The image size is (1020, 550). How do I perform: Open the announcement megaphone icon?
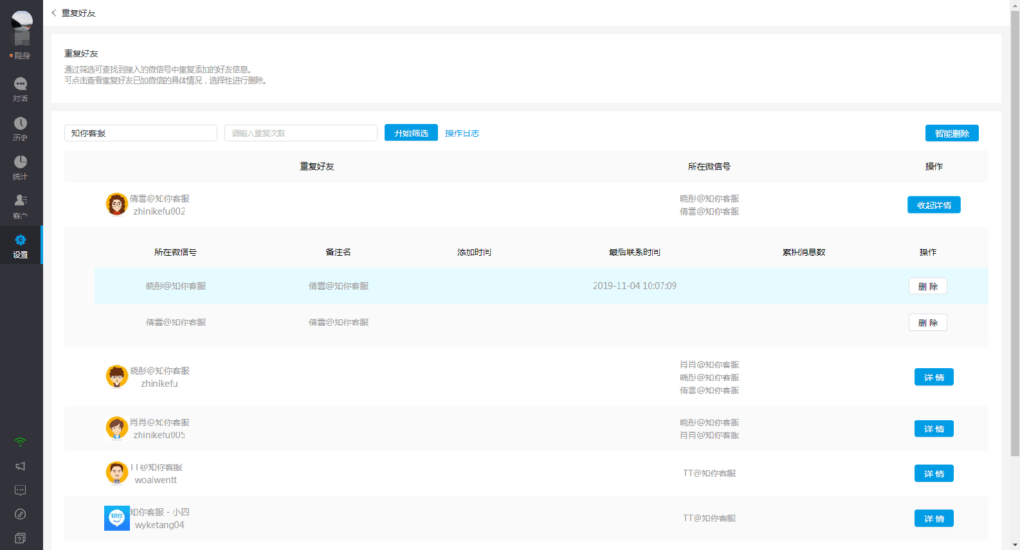pos(21,466)
